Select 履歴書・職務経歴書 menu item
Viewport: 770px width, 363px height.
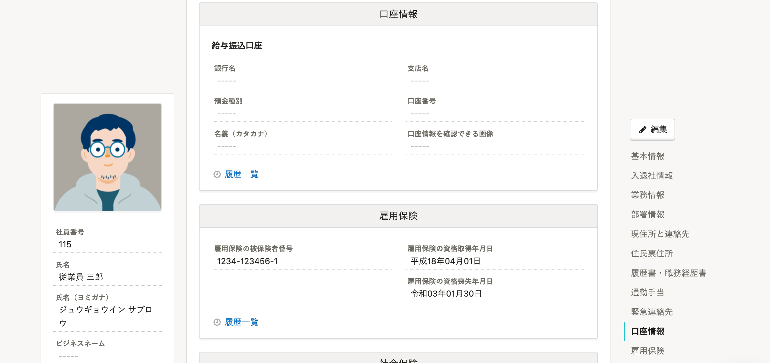pos(669,273)
